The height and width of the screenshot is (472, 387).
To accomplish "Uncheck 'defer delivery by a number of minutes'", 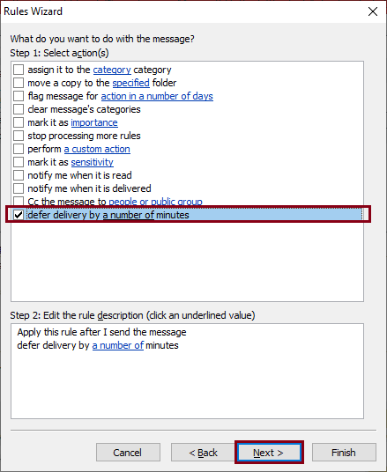I will tap(19, 215).
